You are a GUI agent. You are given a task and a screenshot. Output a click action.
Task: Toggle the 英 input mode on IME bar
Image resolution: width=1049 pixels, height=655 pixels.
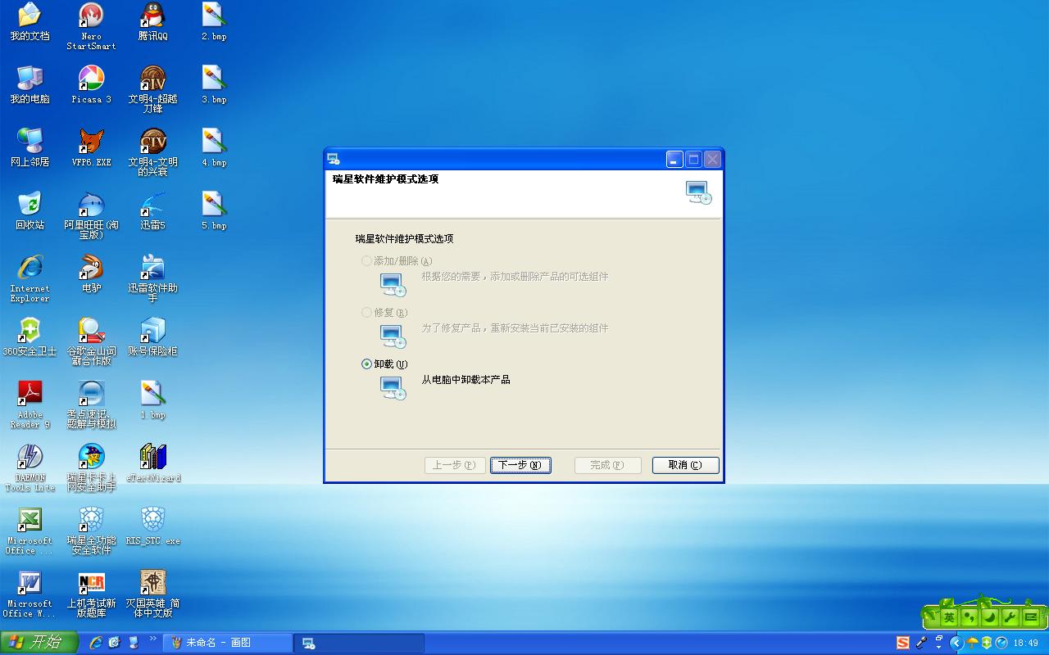[x=949, y=617]
